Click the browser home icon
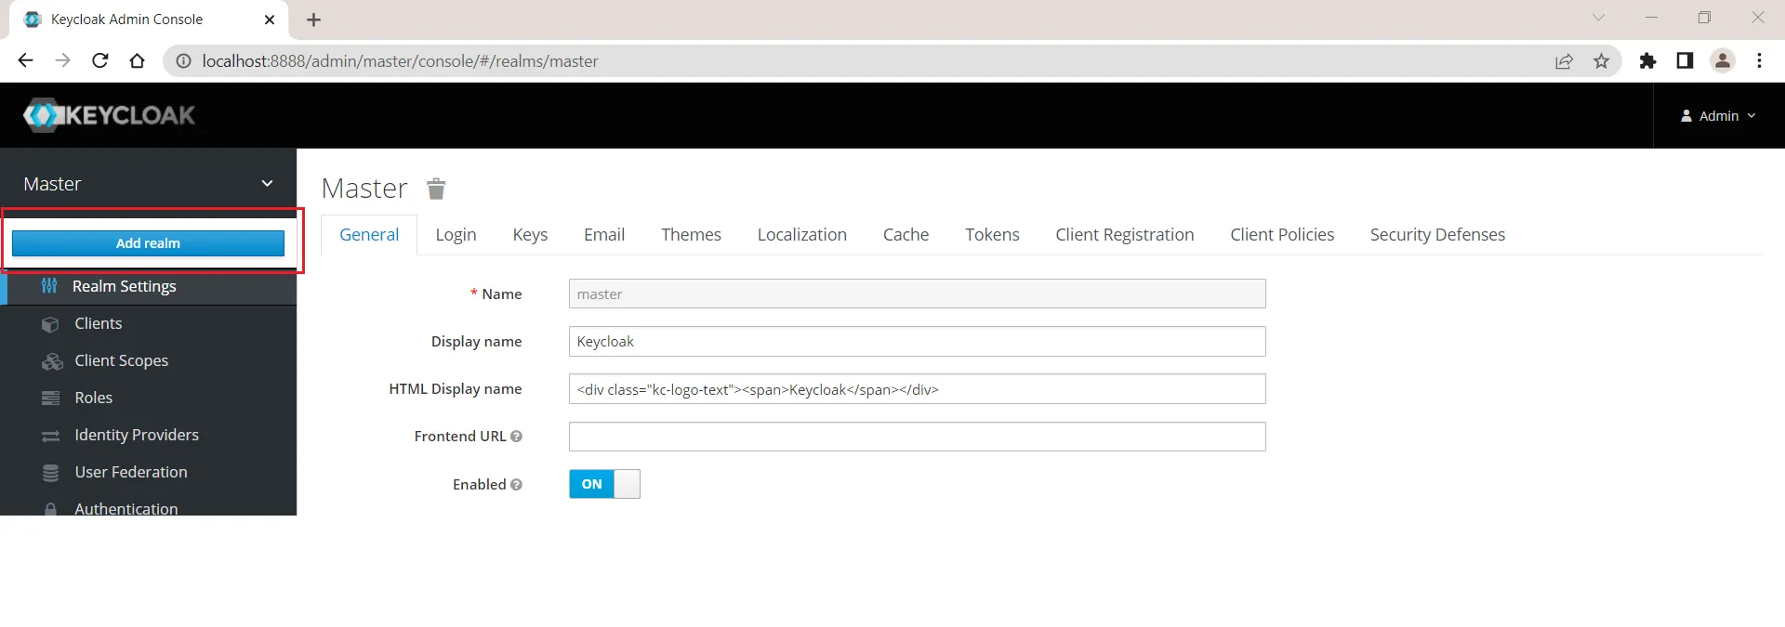Viewport: 1785px width, 627px height. pos(137,60)
